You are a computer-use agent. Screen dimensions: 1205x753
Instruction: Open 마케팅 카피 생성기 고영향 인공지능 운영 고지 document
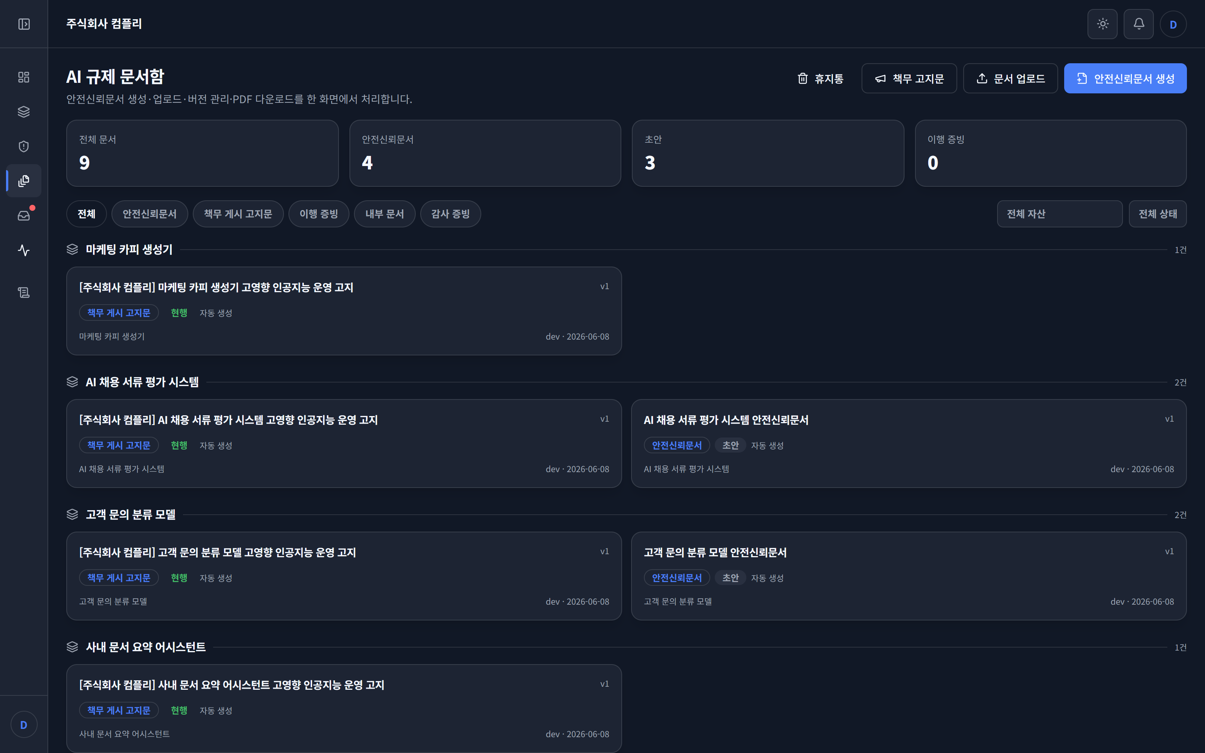[344, 311]
